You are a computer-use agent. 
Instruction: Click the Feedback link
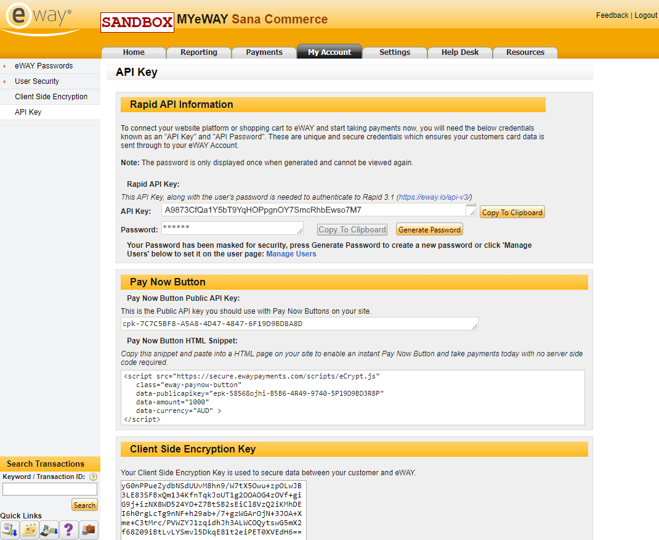pyautogui.click(x=612, y=15)
